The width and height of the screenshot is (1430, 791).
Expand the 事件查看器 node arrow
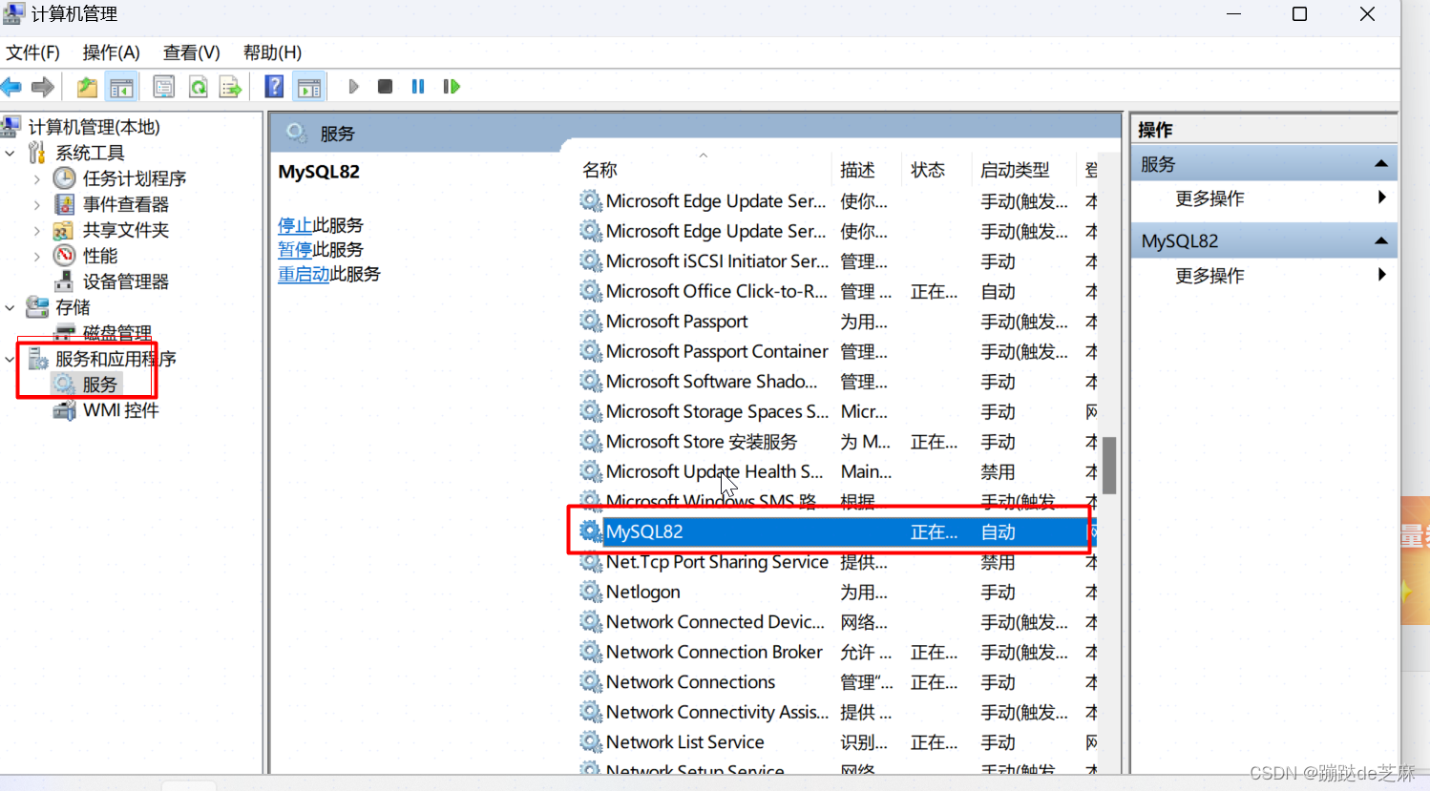[36, 204]
